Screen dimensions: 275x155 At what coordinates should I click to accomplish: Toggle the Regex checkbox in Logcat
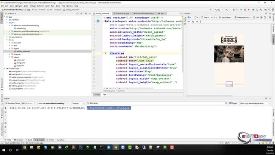(230, 103)
